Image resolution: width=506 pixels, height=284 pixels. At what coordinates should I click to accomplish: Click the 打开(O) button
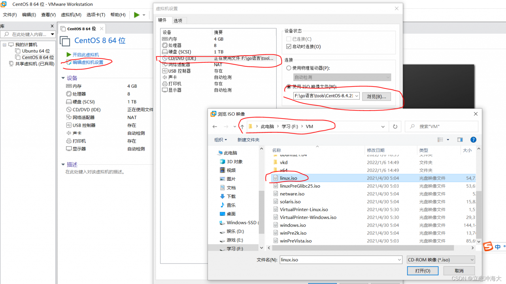423,271
